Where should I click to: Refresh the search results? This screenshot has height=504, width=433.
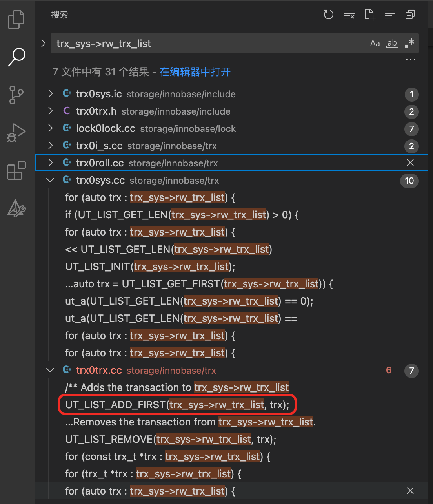coord(328,15)
